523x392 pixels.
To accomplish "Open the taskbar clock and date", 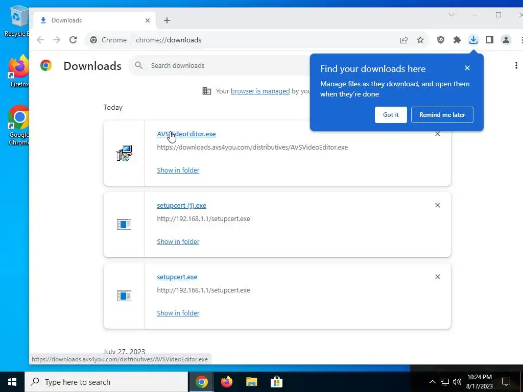I will [479, 382].
